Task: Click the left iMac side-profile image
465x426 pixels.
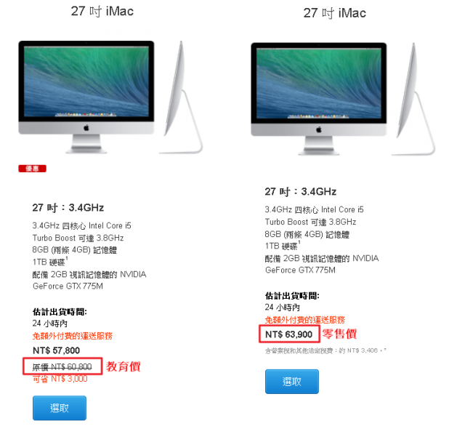Action: (x=181, y=97)
